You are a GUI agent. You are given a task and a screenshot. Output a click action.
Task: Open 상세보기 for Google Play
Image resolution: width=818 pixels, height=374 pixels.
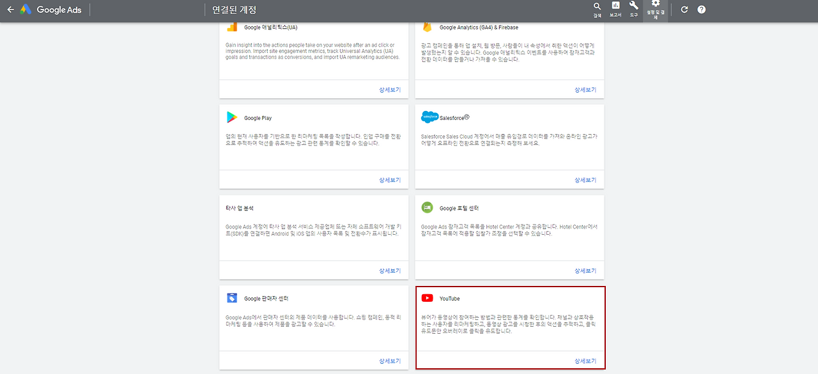click(390, 180)
